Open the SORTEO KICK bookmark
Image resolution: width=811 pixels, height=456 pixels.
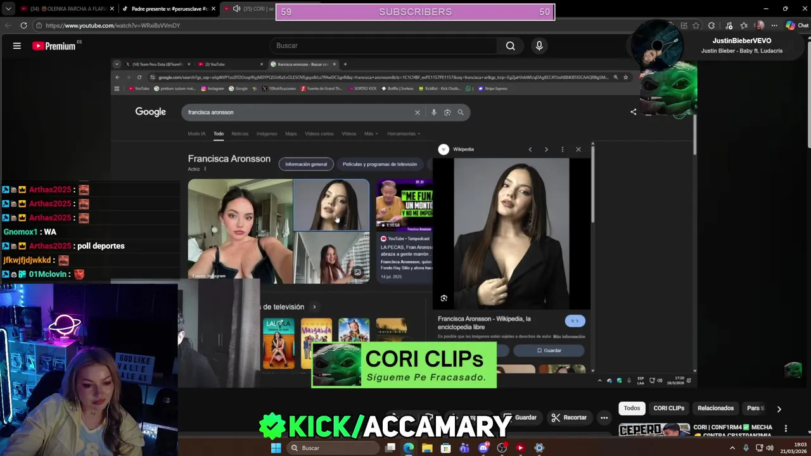click(x=363, y=89)
